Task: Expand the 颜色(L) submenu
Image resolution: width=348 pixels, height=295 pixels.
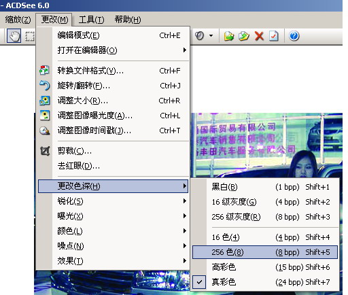Action: pos(114,231)
